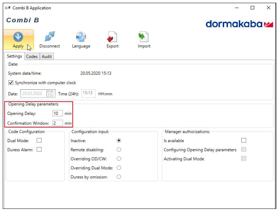
Task: Select Remote disabling radio option
Action: (119, 150)
